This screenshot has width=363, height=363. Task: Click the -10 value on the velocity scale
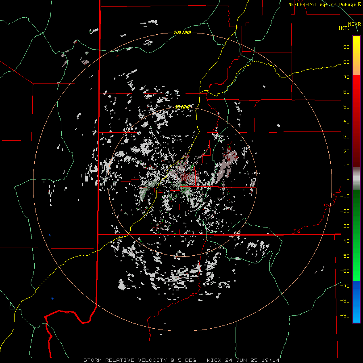point(345,196)
